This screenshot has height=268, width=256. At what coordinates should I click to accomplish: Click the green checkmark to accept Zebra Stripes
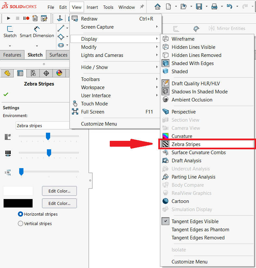click(6, 94)
